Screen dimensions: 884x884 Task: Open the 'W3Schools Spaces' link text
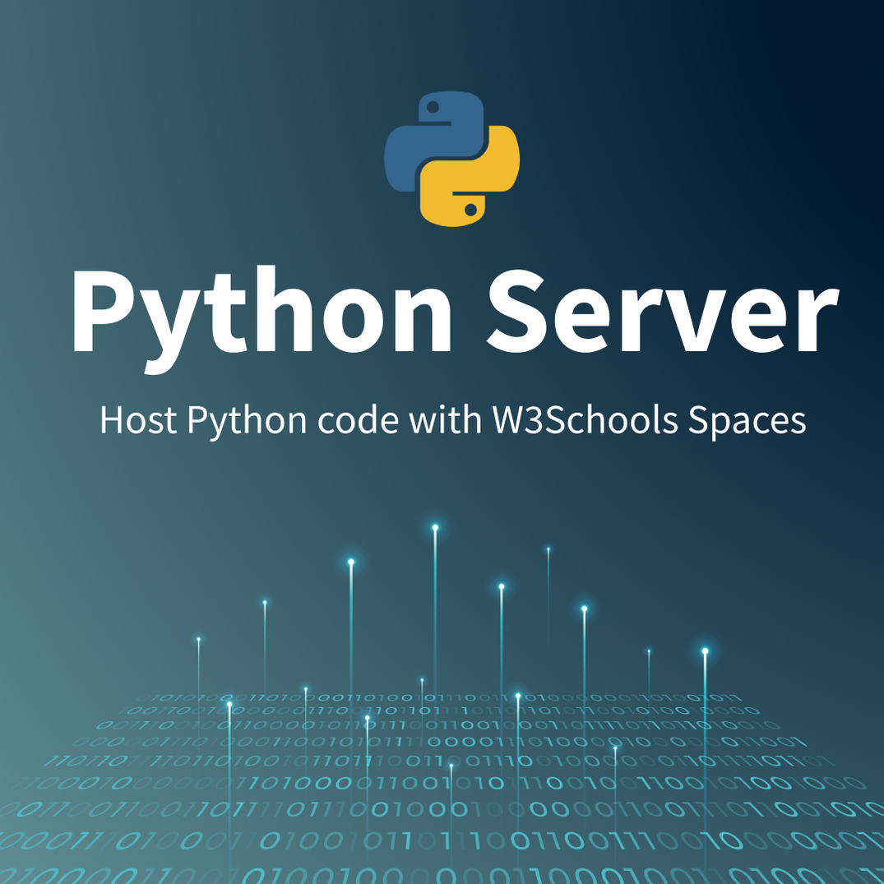point(650,421)
